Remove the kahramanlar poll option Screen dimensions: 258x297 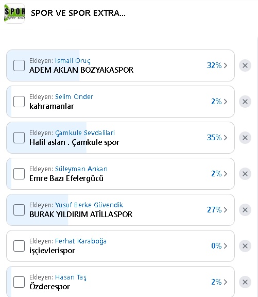click(x=245, y=102)
